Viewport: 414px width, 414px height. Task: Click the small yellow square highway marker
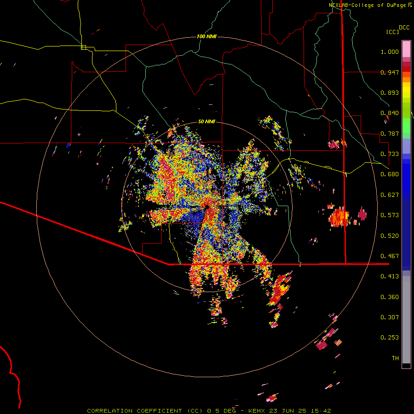83,47
